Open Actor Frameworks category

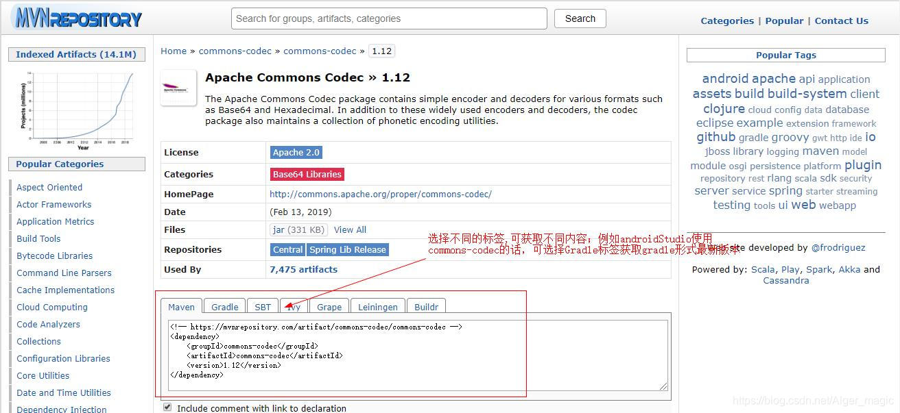click(x=54, y=204)
